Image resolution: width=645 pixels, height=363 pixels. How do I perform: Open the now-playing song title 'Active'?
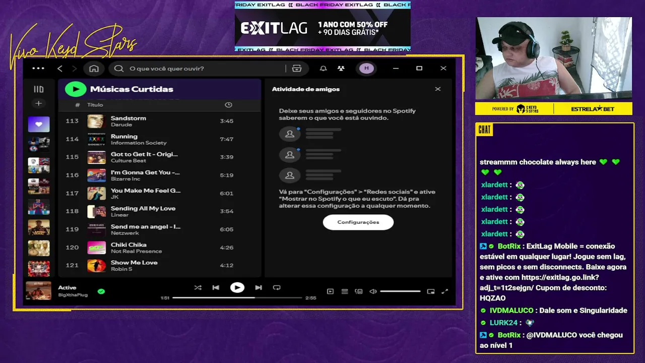coord(67,288)
